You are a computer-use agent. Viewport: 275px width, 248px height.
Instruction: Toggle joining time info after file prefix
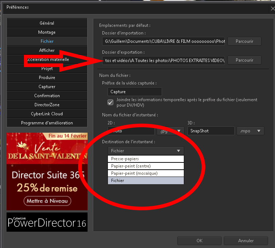point(110,102)
